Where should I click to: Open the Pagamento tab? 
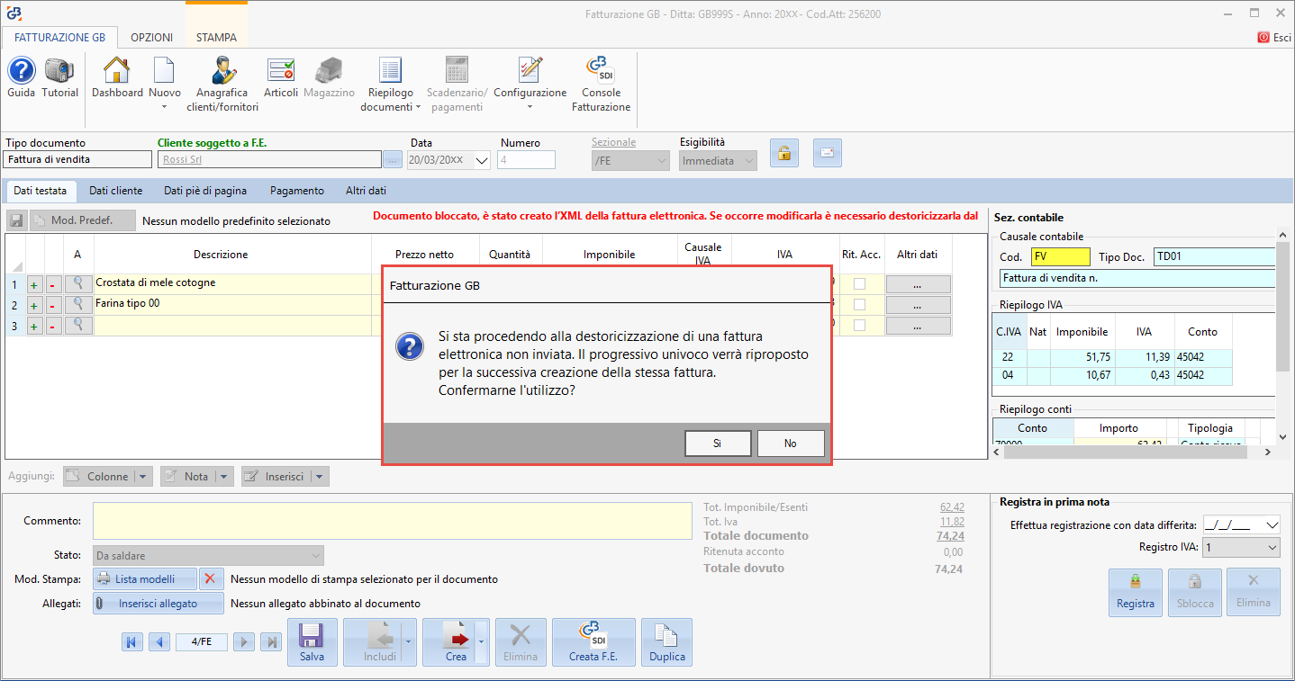click(296, 191)
